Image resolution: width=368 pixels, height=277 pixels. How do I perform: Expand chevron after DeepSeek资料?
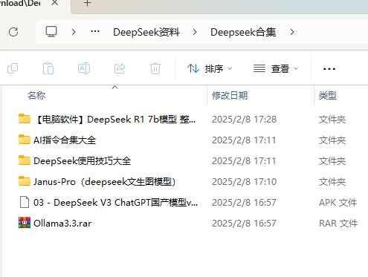pos(195,32)
